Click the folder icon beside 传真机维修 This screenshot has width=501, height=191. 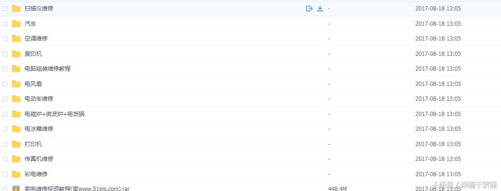click(x=16, y=159)
